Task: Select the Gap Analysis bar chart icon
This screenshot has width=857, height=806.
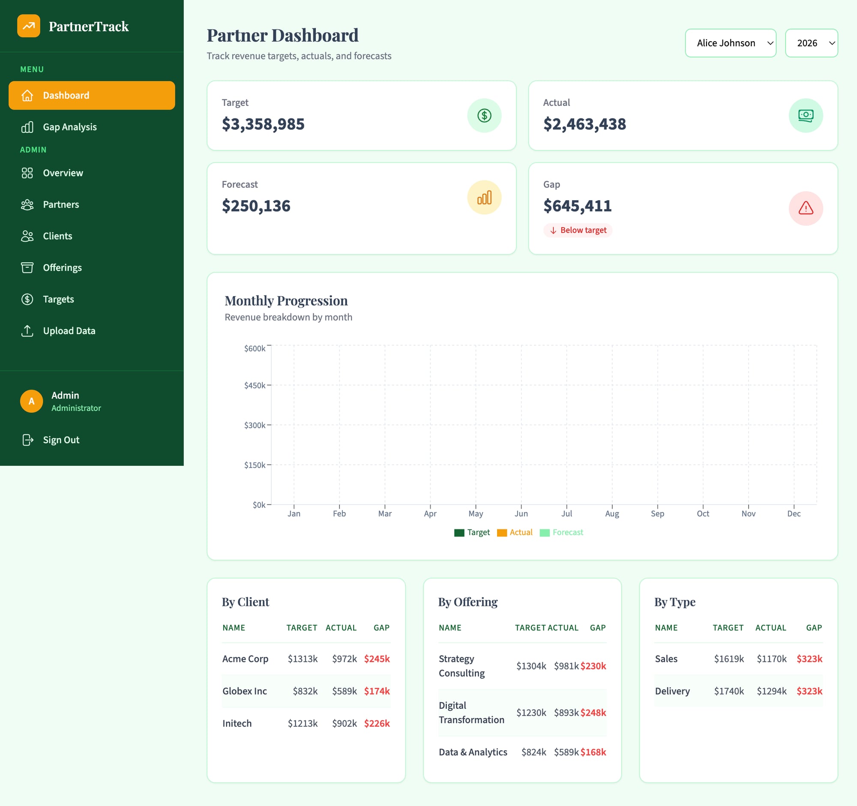Action: (x=27, y=127)
